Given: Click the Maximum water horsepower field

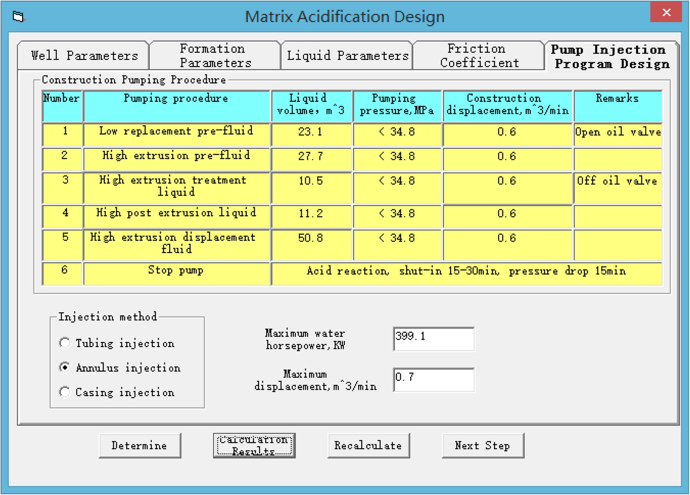Looking at the screenshot, I should pos(433,338).
